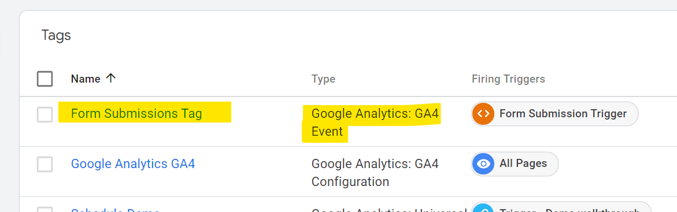
Task: Click the Type column header
Action: pos(323,80)
